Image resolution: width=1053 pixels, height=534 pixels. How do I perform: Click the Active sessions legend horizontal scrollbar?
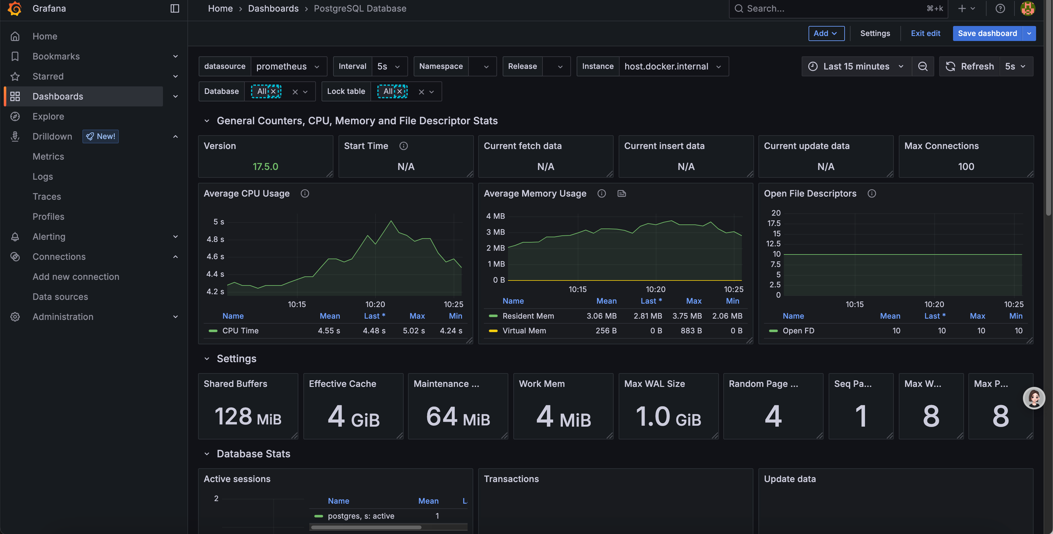(366, 527)
